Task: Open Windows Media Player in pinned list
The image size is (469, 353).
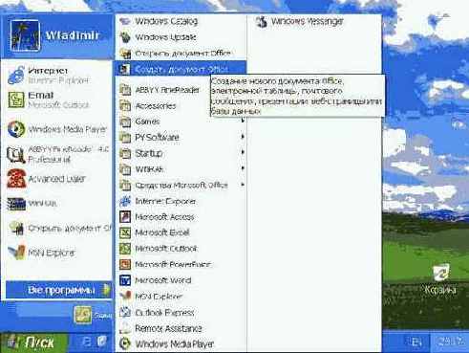Action: [x=57, y=129]
